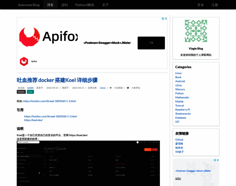Open the hostloc link after 转自
The height and width of the screenshot is (186, 236).
pos(49,101)
